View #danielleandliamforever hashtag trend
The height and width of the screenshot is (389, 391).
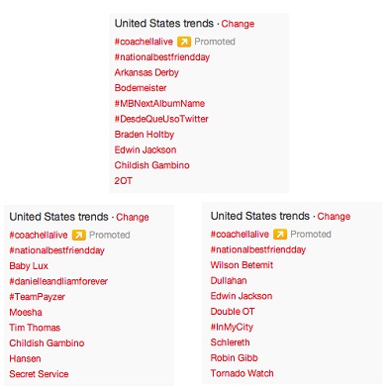tap(58, 281)
